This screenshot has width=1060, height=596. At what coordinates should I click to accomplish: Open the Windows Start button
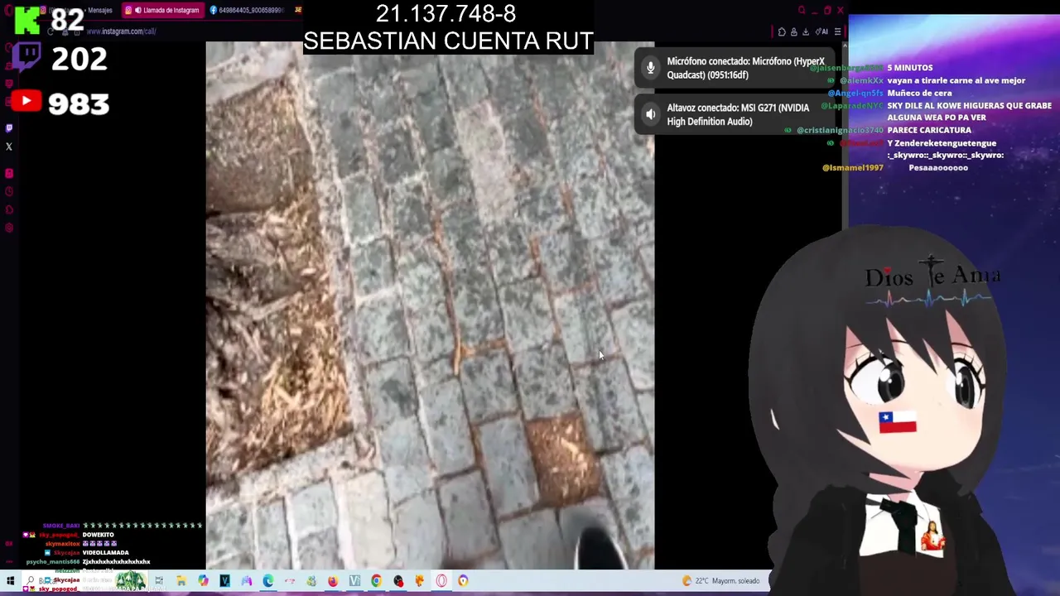click(x=10, y=581)
